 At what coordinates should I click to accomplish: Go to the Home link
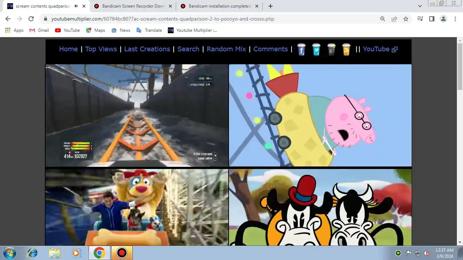point(68,49)
